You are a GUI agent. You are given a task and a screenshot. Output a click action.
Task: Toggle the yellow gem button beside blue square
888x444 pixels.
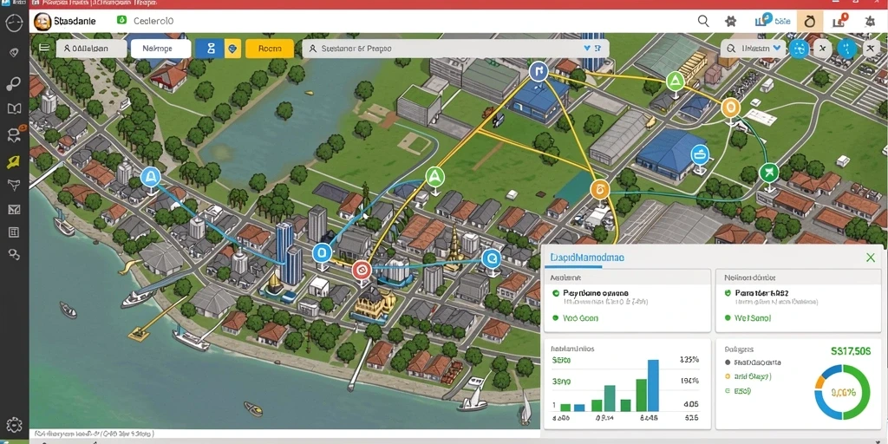(232, 49)
